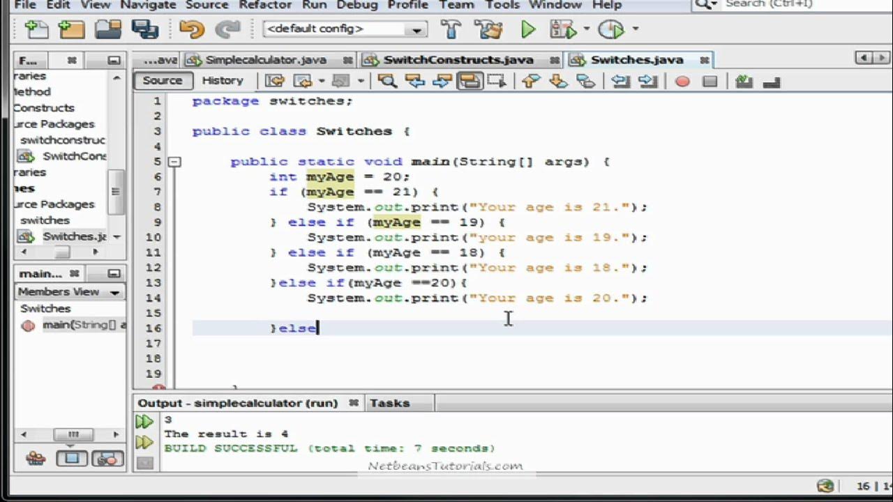The height and width of the screenshot is (502, 893).
Task: Toggle highlight search in editor toolbar
Action: [x=470, y=82]
